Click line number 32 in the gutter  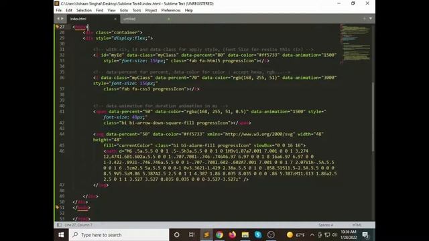[62, 55]
